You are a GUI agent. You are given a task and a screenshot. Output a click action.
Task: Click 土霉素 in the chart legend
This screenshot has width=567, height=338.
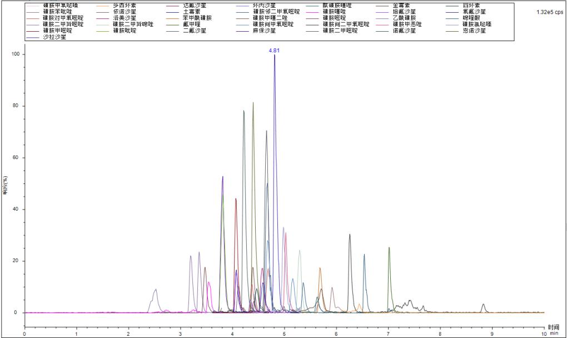tap(193, 12)
